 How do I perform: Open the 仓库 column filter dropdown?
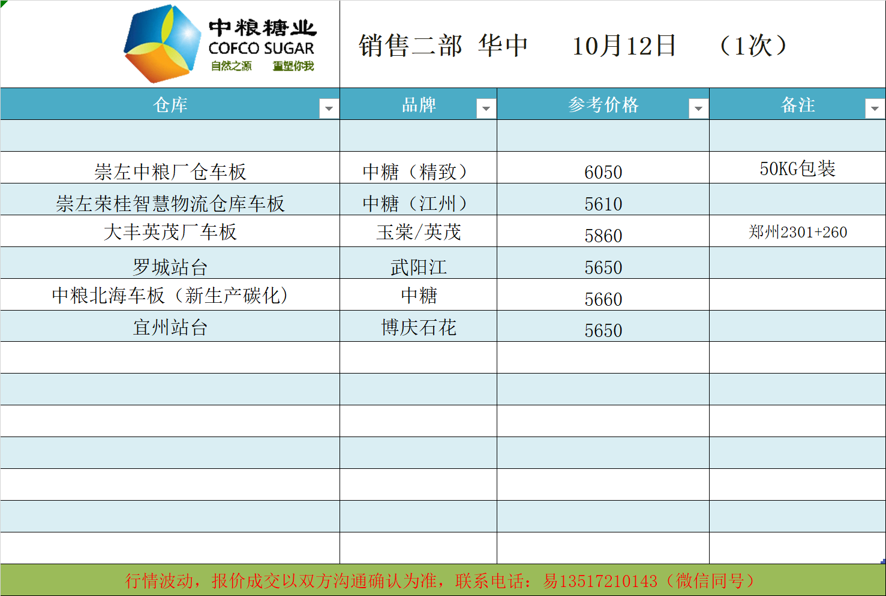(329, 109)
